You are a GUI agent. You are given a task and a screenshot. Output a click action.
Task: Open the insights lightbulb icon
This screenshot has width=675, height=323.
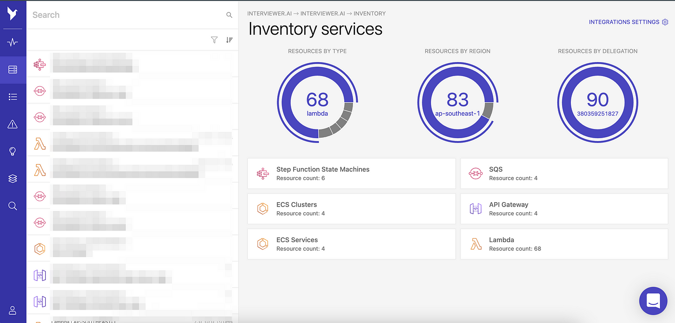pos(13,152)
